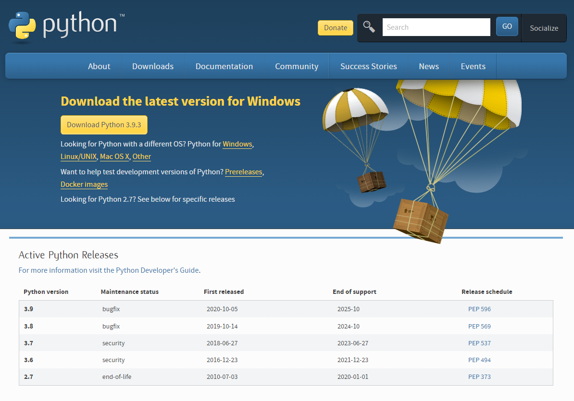The height and width of the screenshot is (401, 574).
Task: Click the 2.7 Python version cell
Action: click(x=28, y=377)
